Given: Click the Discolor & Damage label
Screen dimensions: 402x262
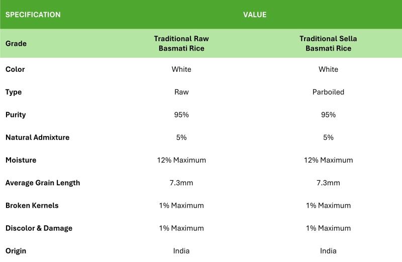Looking at the screenshot, I should (39, 228).
